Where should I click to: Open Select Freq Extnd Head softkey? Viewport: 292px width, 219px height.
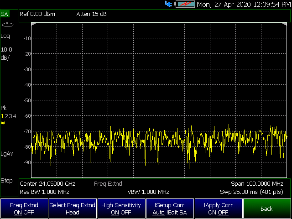coord(73,209)
